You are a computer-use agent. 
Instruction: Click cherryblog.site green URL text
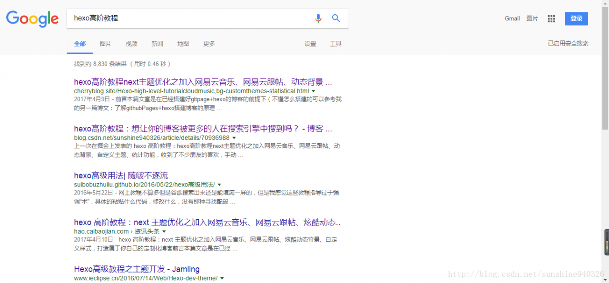point(191,91)
